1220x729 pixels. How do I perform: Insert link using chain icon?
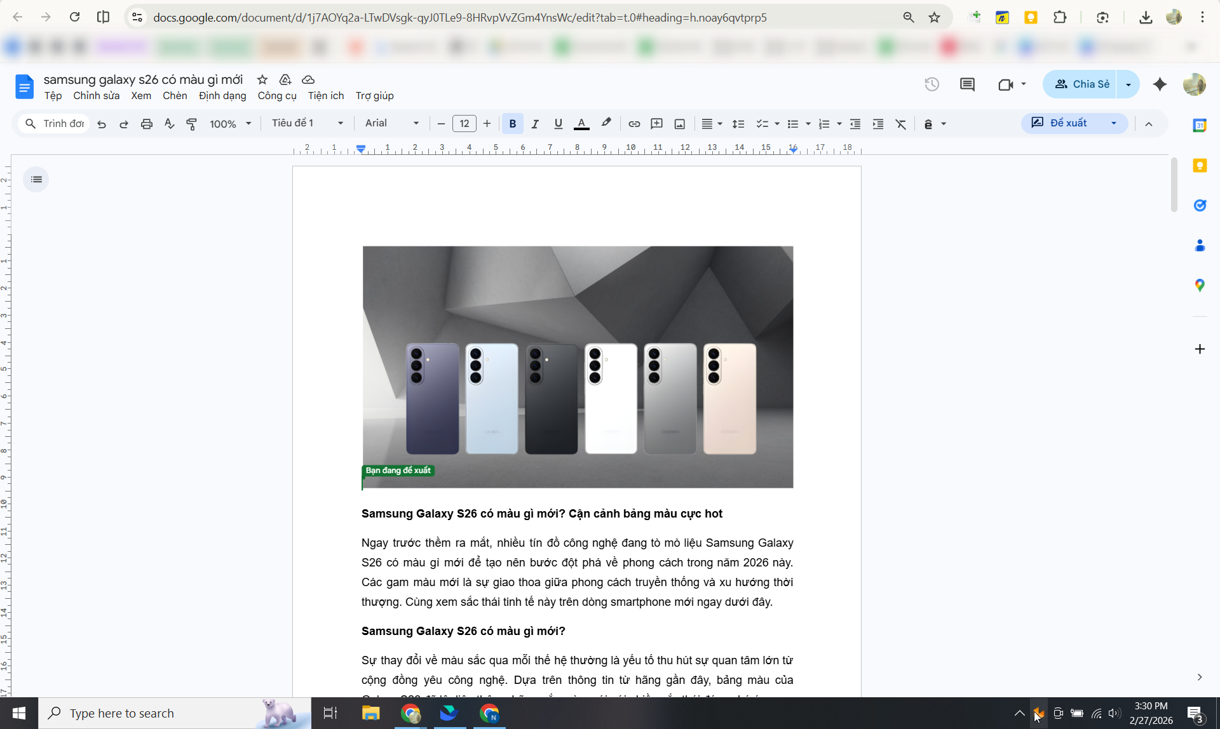coord(634,124)
